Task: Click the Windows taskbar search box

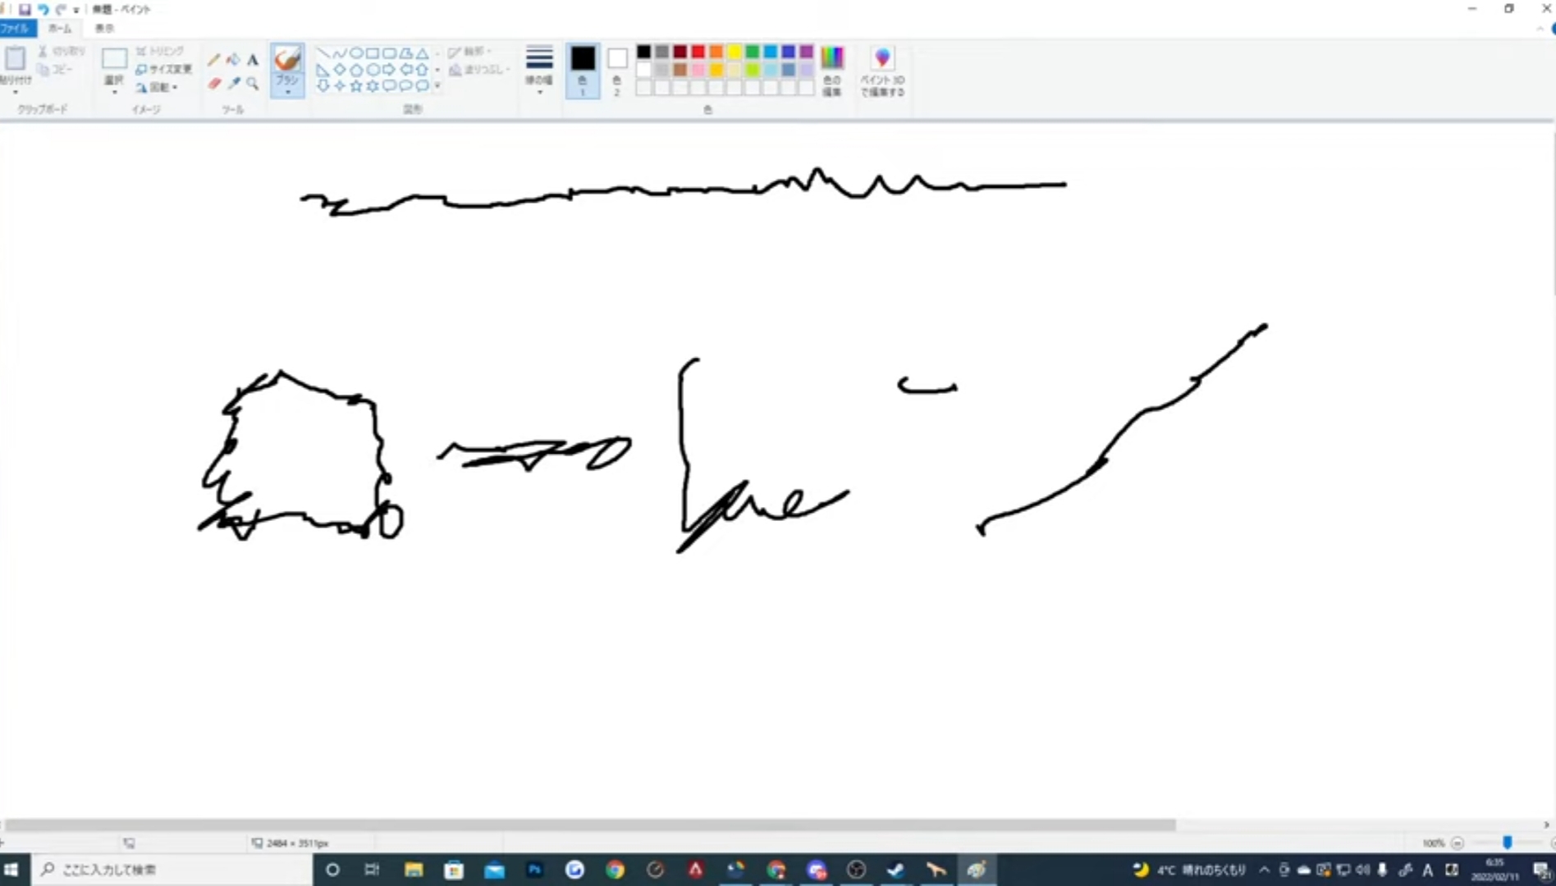Action: pyautogui.click(x=172, y=870)
